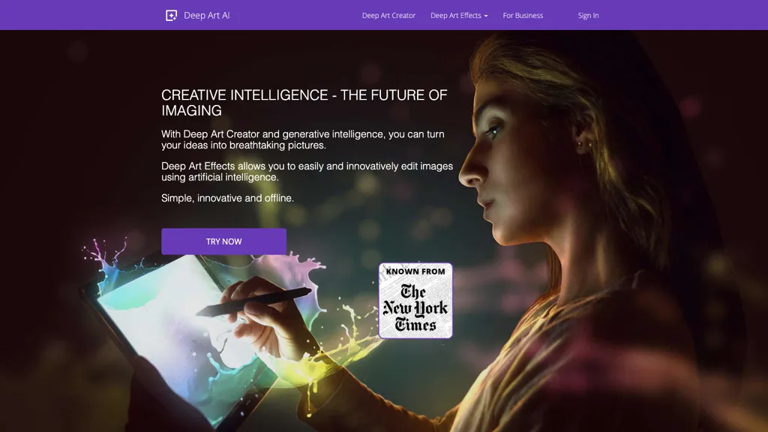The image size is (768, 432).
Task: Click the Creative Intelligence headline text
Action: point(304,103)
